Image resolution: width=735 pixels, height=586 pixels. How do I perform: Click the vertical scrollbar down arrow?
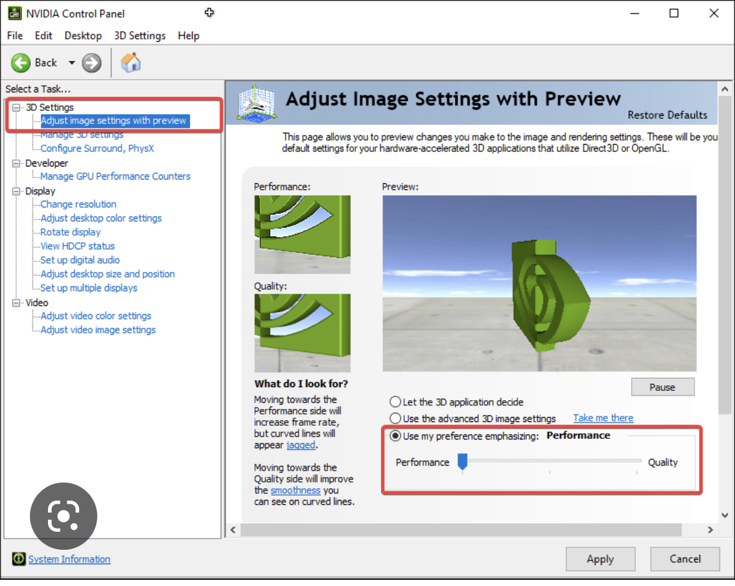click(724, 516)
